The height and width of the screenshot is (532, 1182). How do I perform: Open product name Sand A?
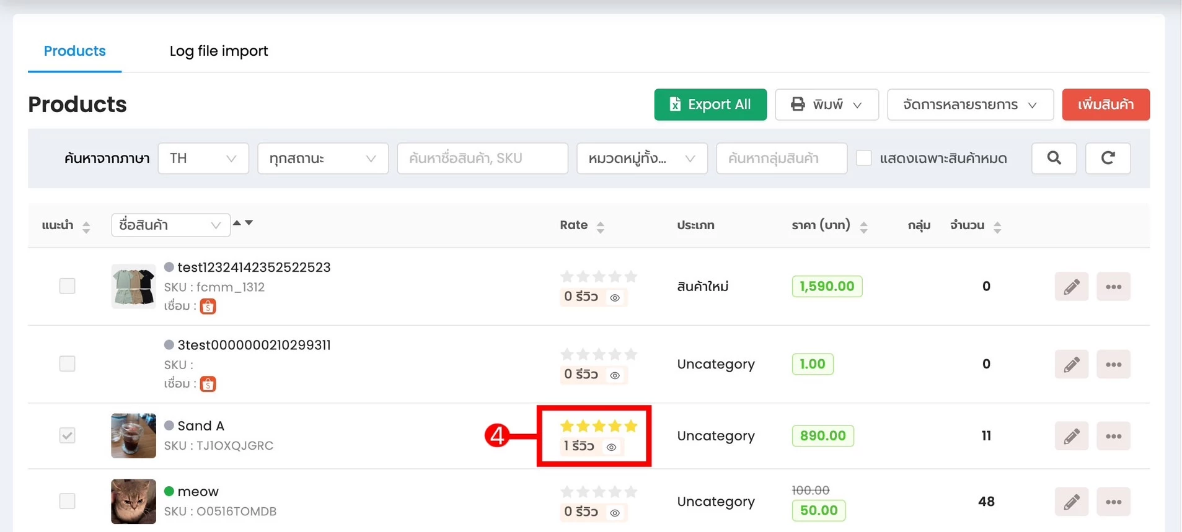pos(201,425)
